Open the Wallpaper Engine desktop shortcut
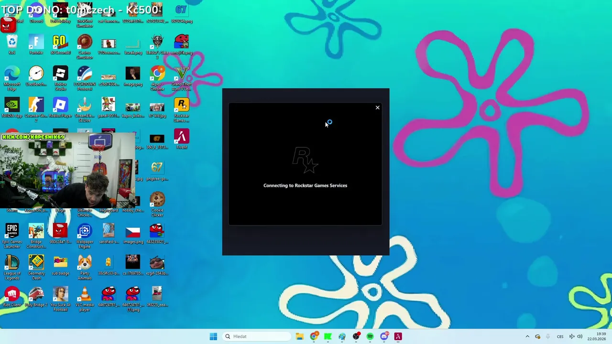 pos(85,236)
